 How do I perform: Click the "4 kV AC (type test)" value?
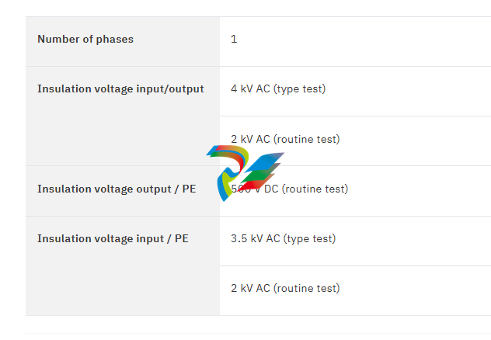click(x=277, y=89)
